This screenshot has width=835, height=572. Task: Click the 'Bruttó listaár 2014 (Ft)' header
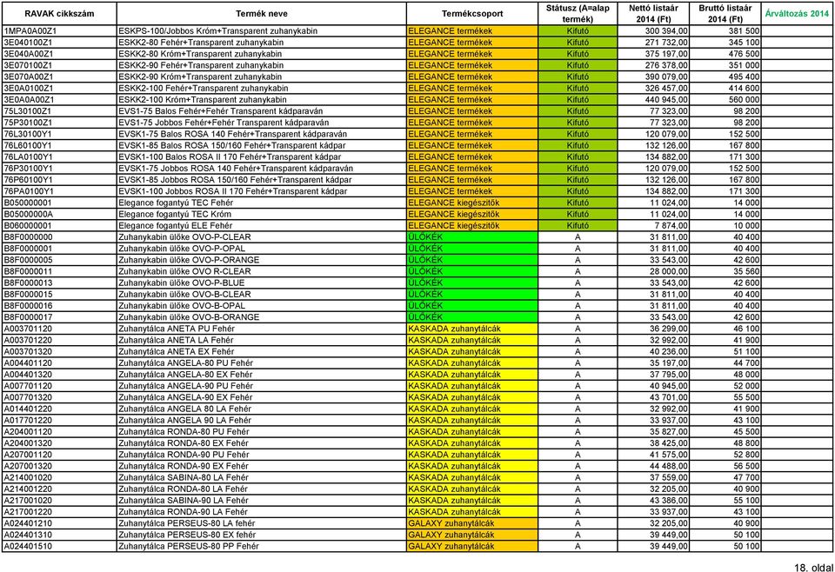coord(725,14)
